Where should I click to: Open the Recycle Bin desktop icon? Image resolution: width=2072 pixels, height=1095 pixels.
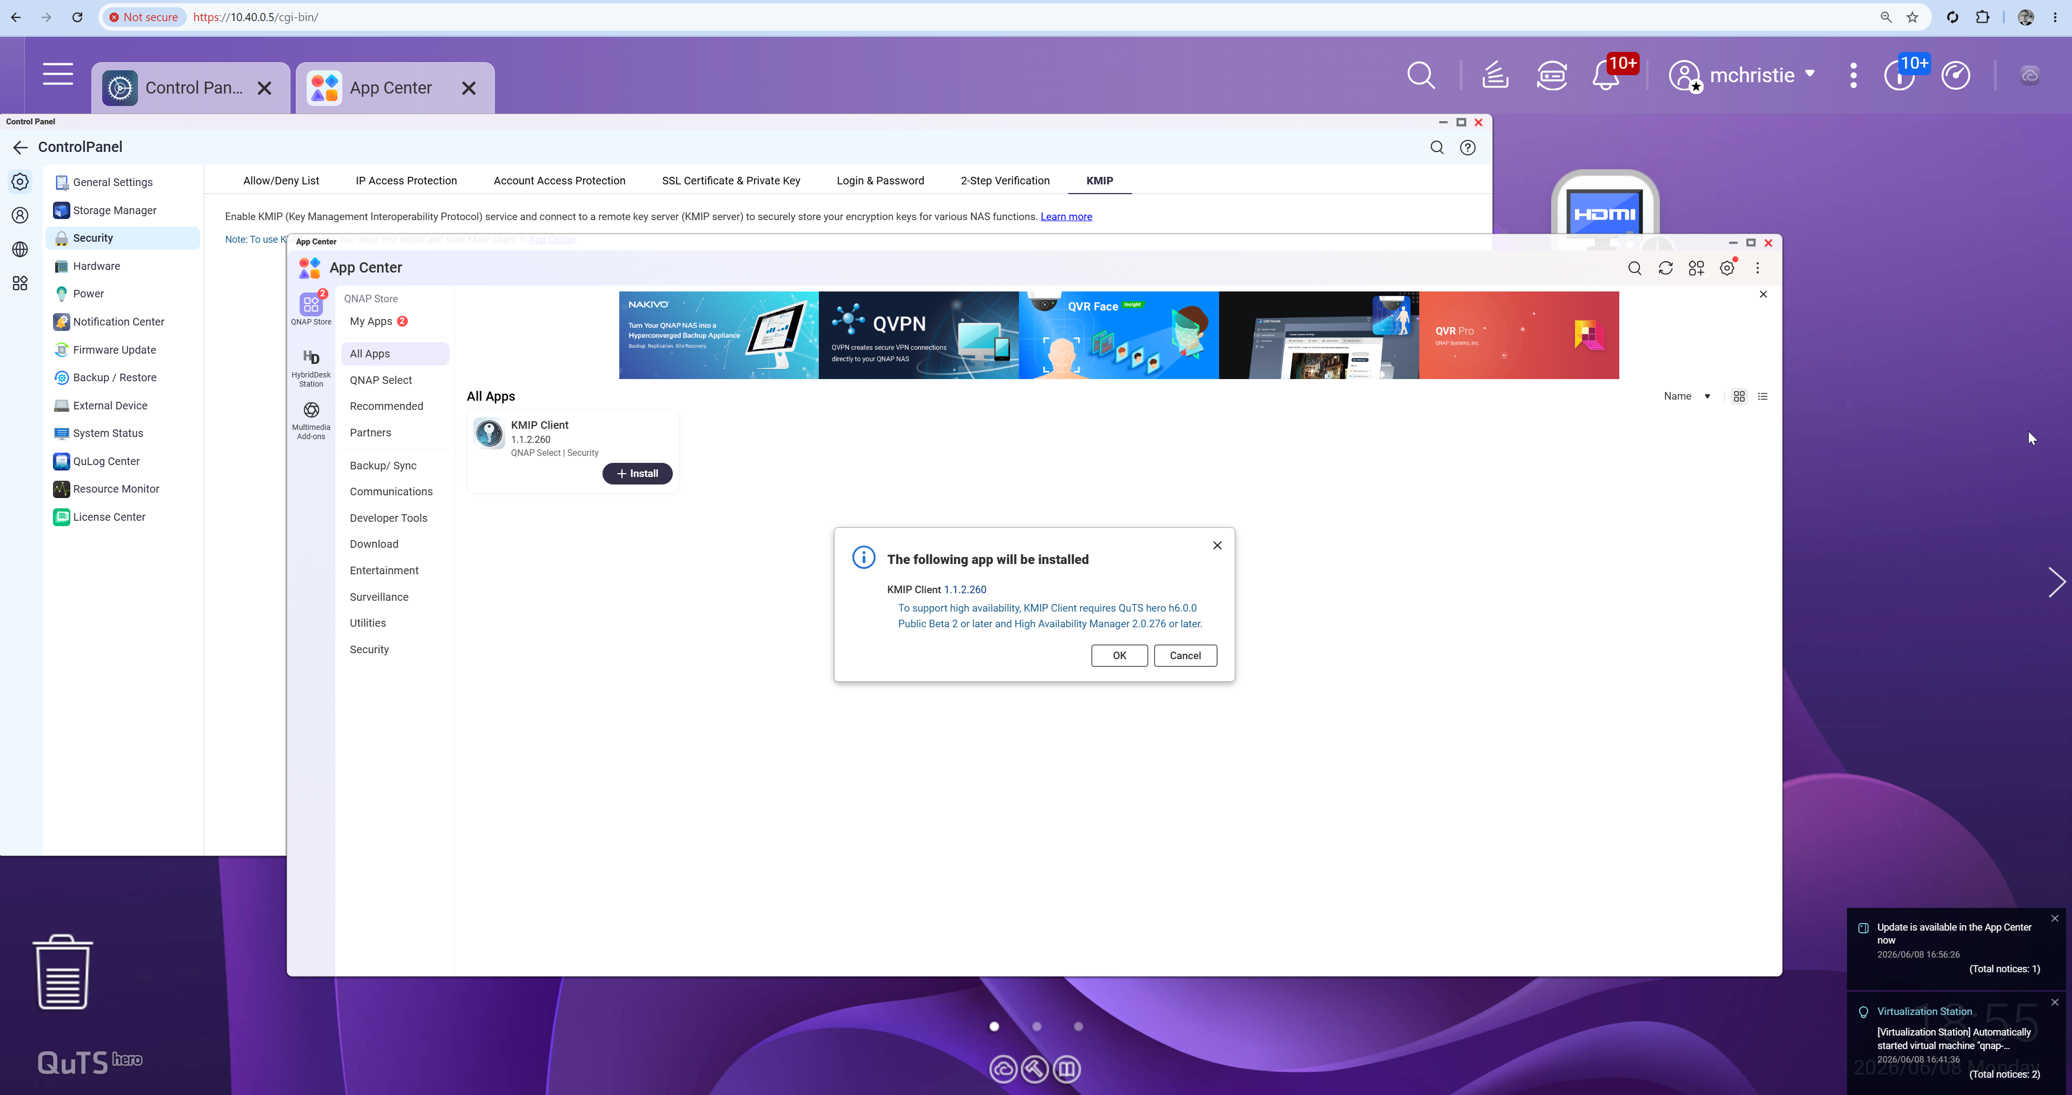(63, 971)
